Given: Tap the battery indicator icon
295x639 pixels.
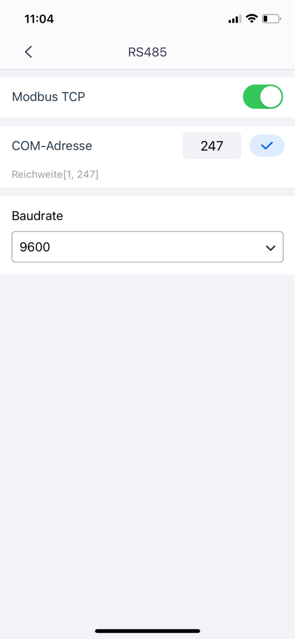Looking at the screenshot, I should [271, 19].
